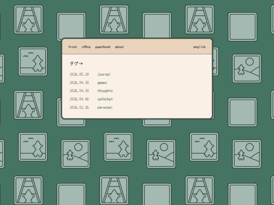
Task: Open the cafechat tag link
Action: click(105, 99)
